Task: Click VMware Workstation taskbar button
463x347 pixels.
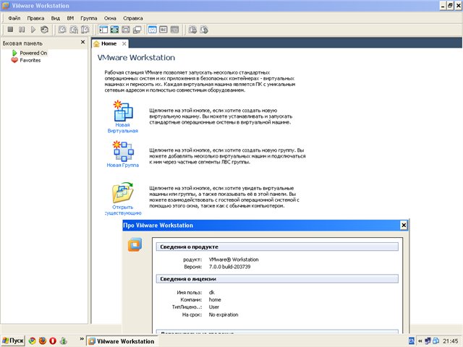Action: 122,341
